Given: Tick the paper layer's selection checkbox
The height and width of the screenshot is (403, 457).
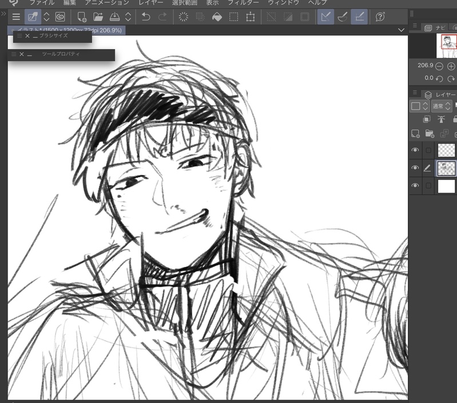Looking at the screenshot, I should (428, 185).
